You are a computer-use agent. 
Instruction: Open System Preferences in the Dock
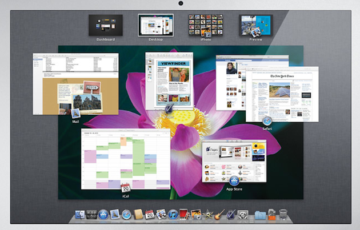(243, 215)
